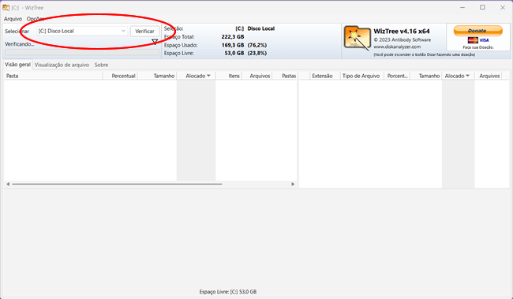Select the Visão geral tab
Viewport: 513px width, 299px height.
(x=18, y=65)
